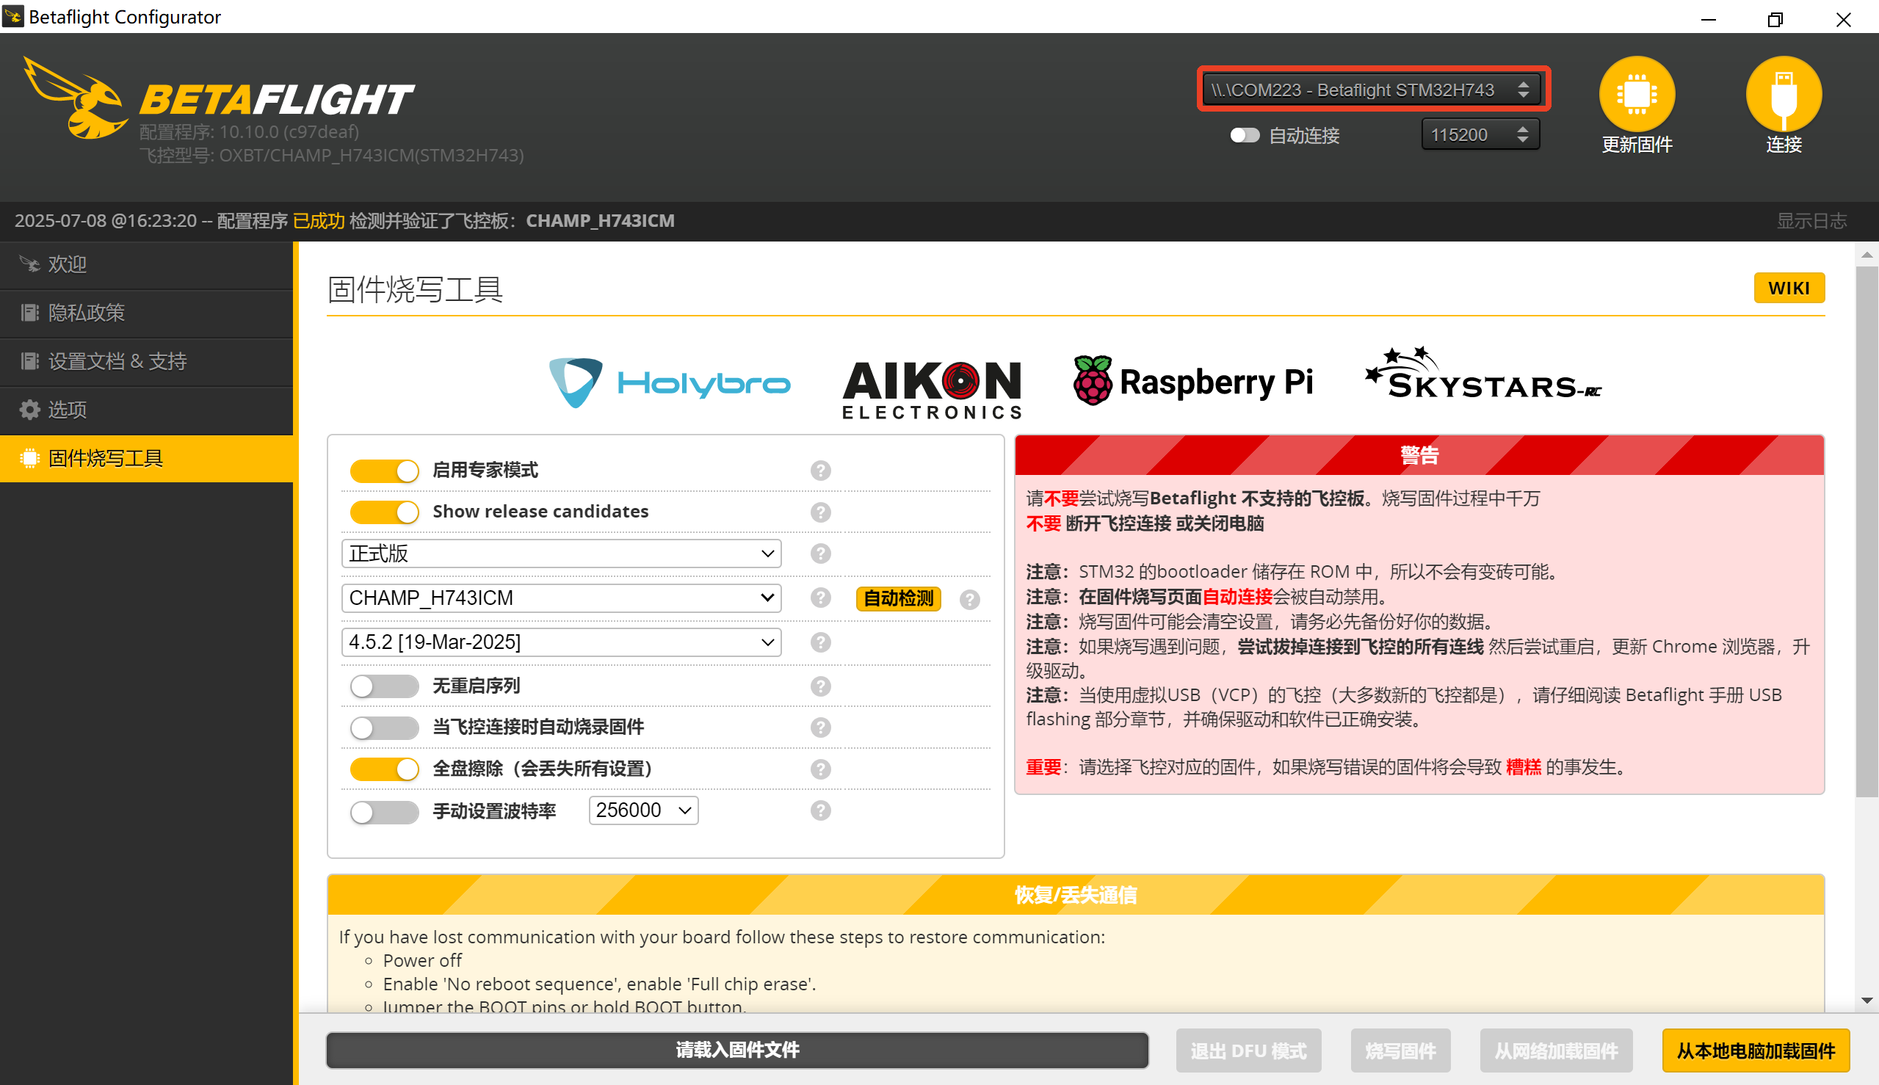
Task: Click the Holybro sponsor logo
Action: tap(670, 383)
